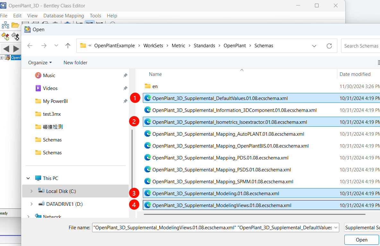Open the Supplemental file type filter dropdown
The image size is (380, 246).
[x=362, y=228]
